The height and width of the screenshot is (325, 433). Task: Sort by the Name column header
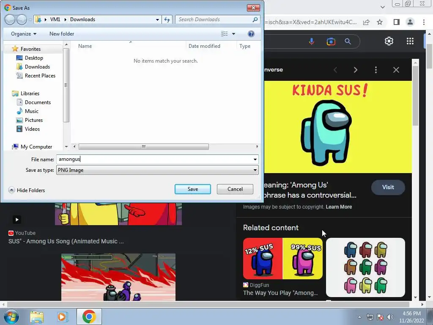pos(85,46)
